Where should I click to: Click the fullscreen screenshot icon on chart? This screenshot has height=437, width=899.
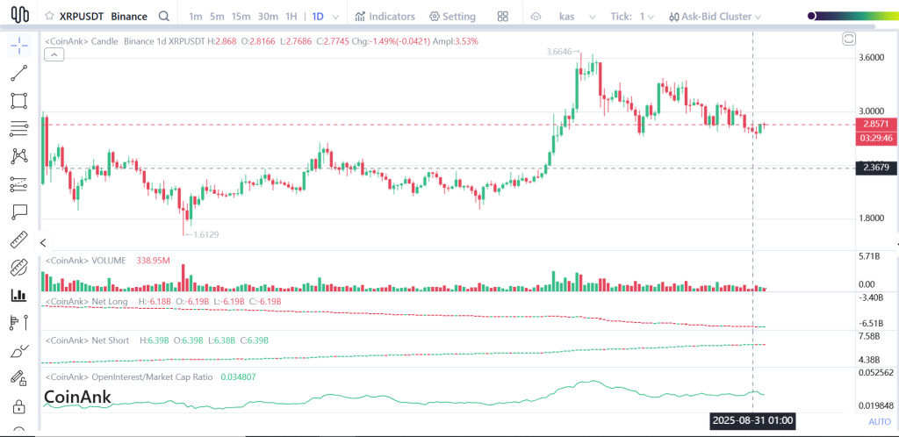[x=849, y=39]
